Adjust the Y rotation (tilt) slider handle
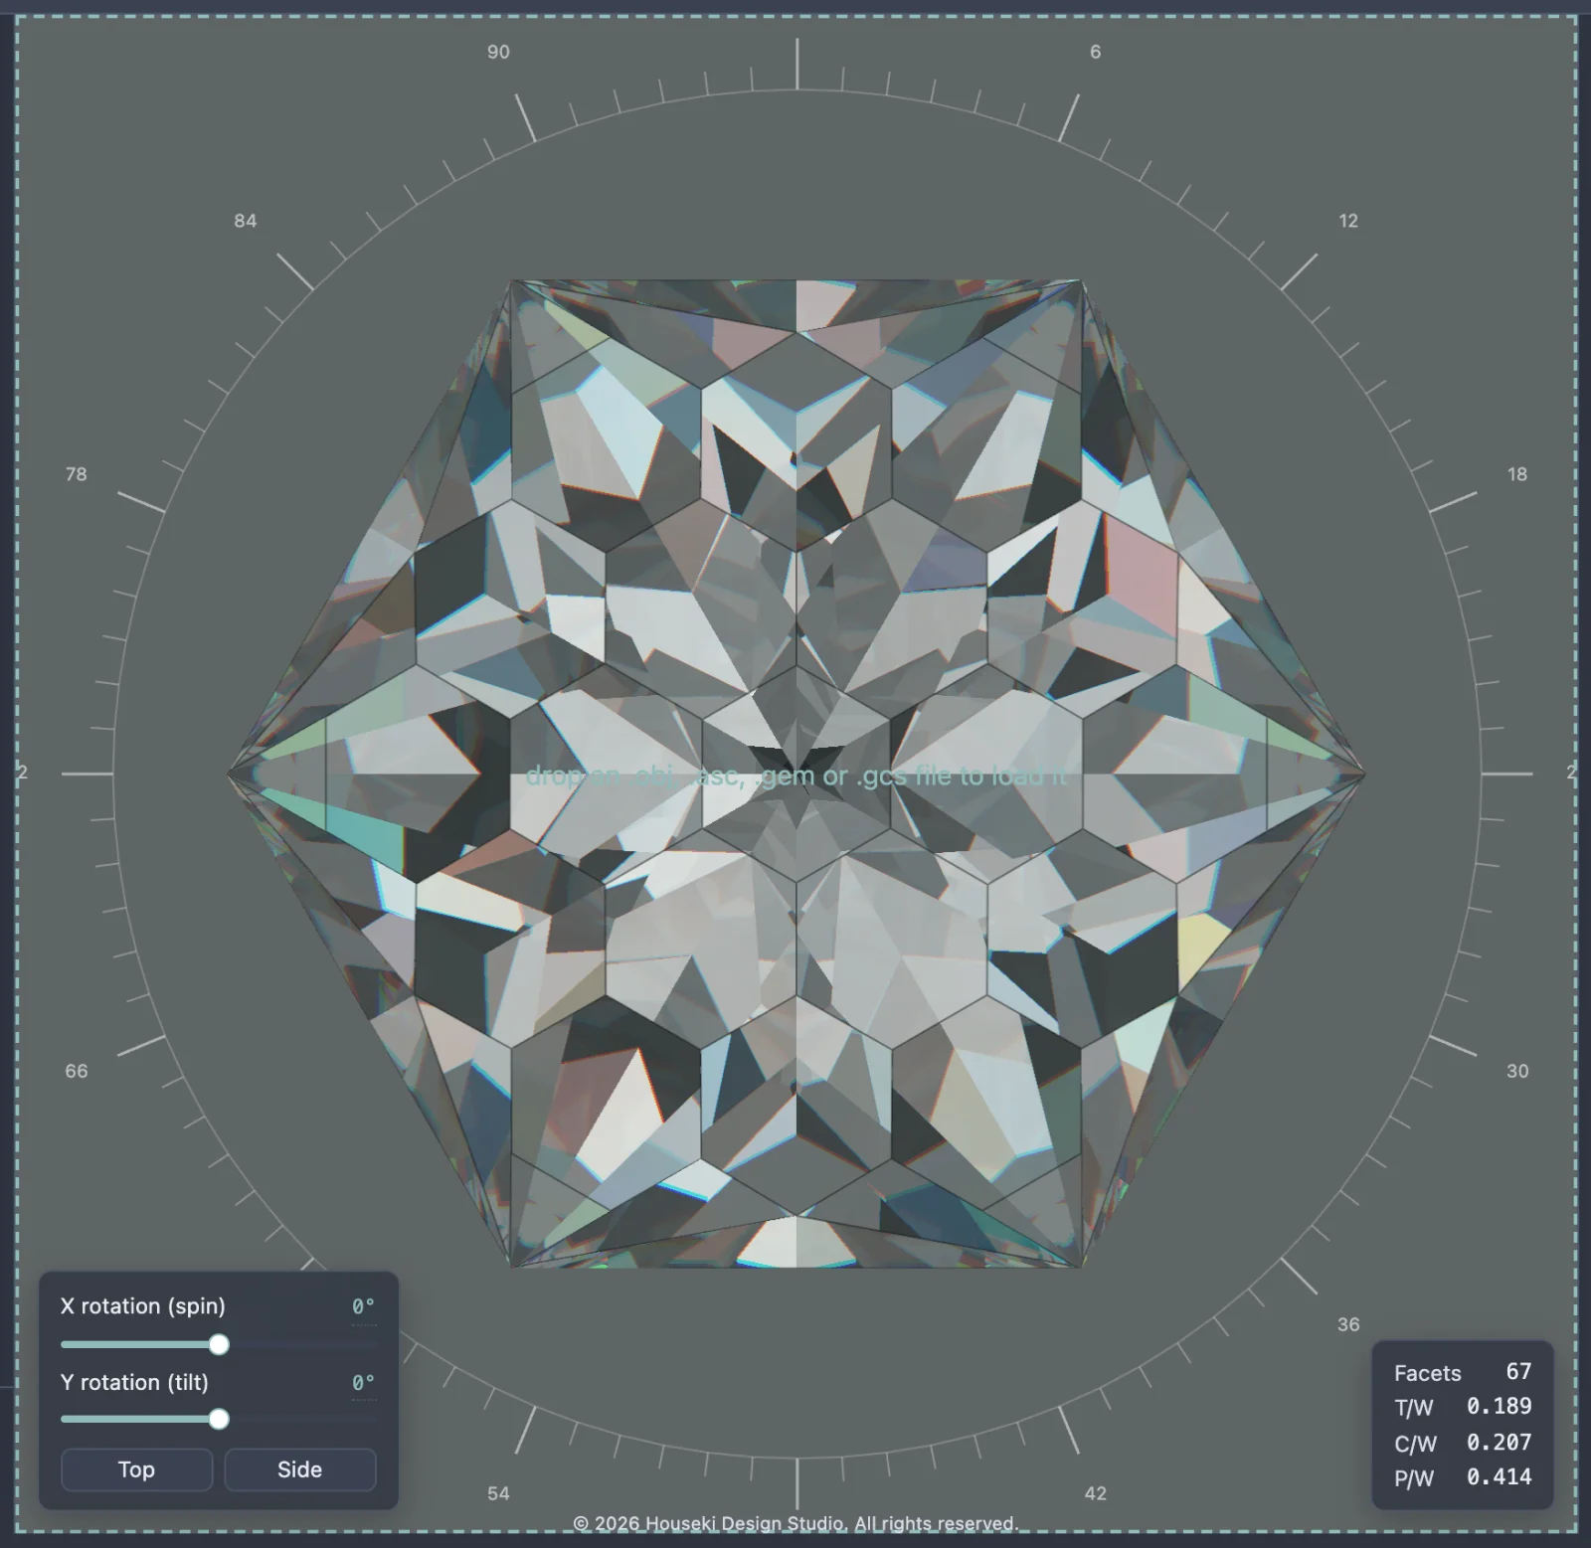The image size is (1591, 1548). 219,1419
